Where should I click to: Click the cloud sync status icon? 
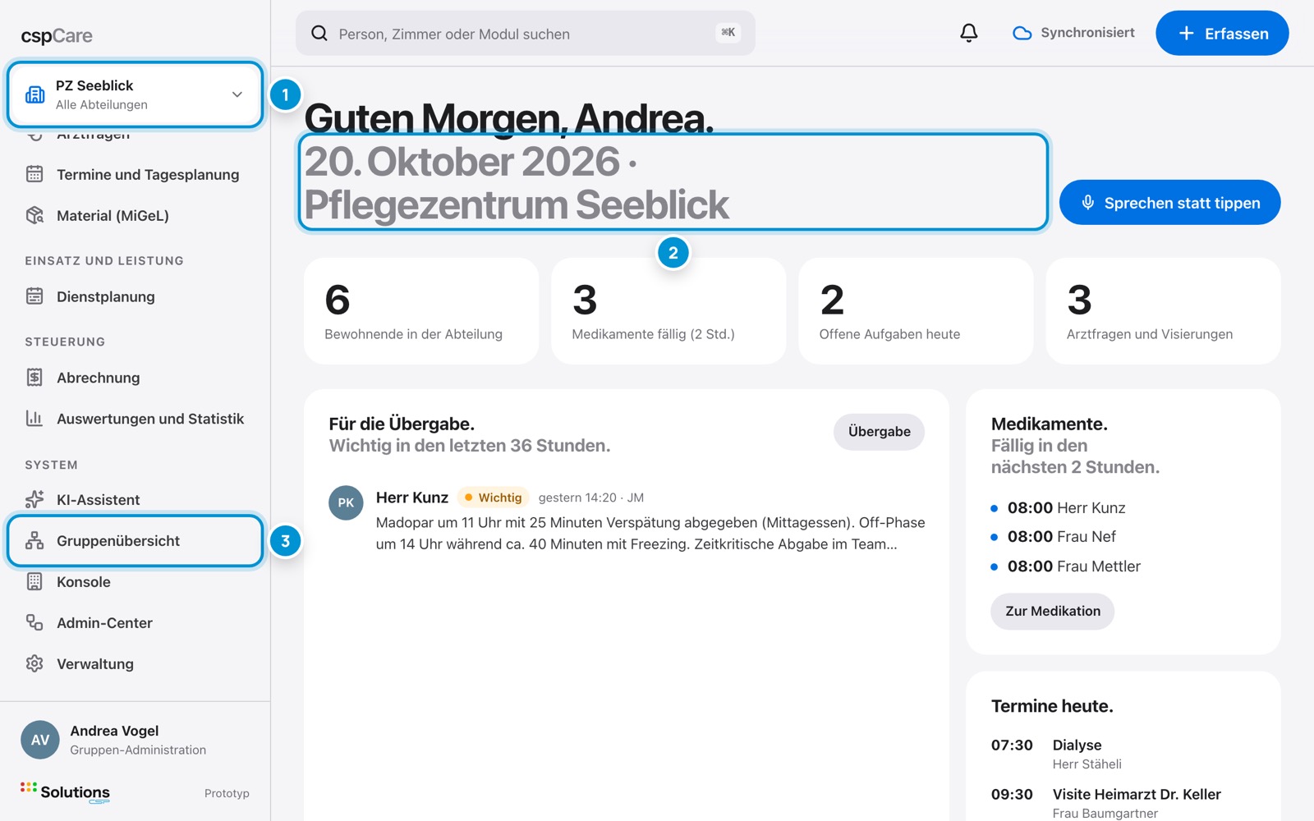(x=1022, y=34)
